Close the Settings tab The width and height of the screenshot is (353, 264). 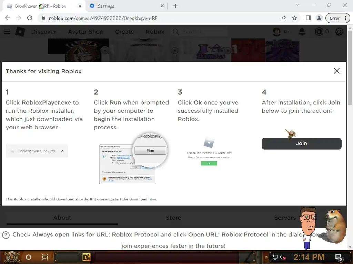pyautogui.click(x=162, y=6)
